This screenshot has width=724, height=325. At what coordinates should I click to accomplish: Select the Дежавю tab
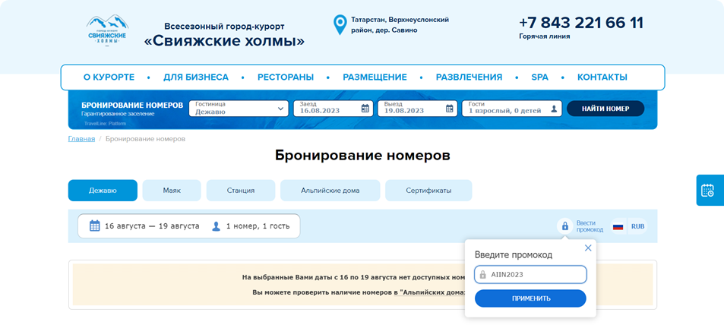point(103,190)
